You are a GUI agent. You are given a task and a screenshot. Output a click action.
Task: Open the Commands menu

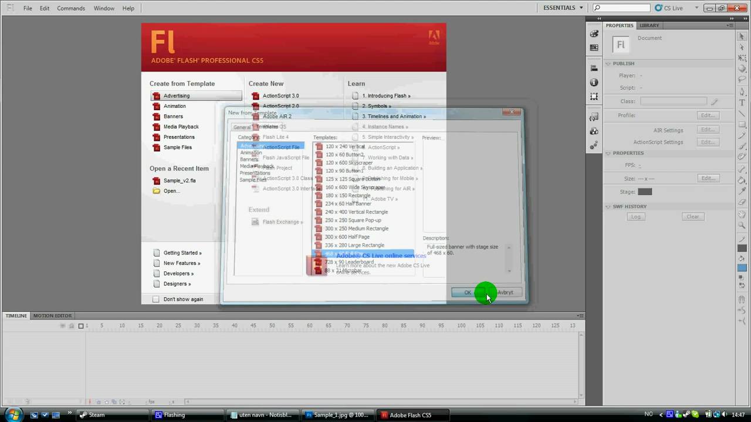(71, 8)
